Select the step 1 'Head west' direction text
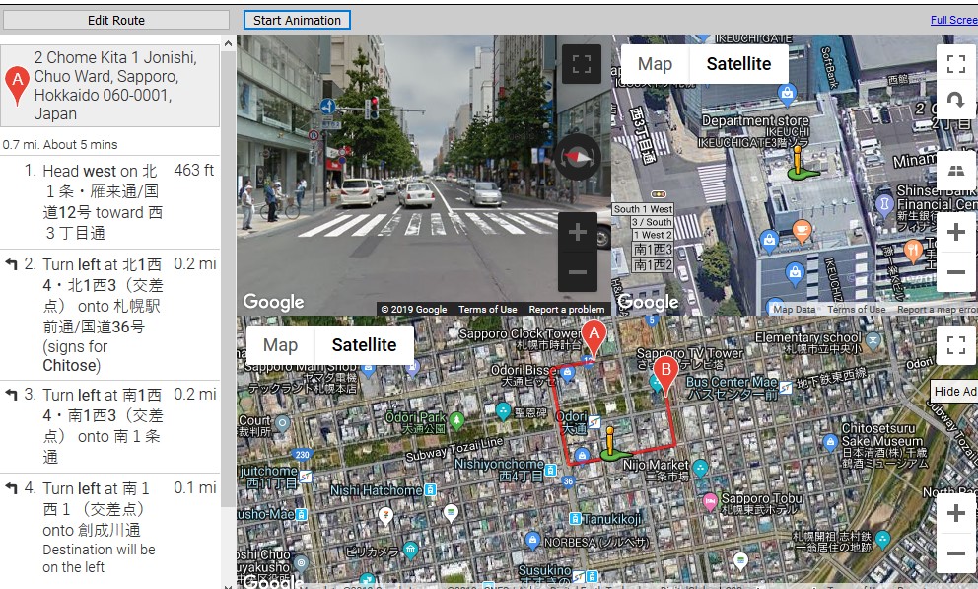The image size is (978, 589). click(x=103, y=201)
